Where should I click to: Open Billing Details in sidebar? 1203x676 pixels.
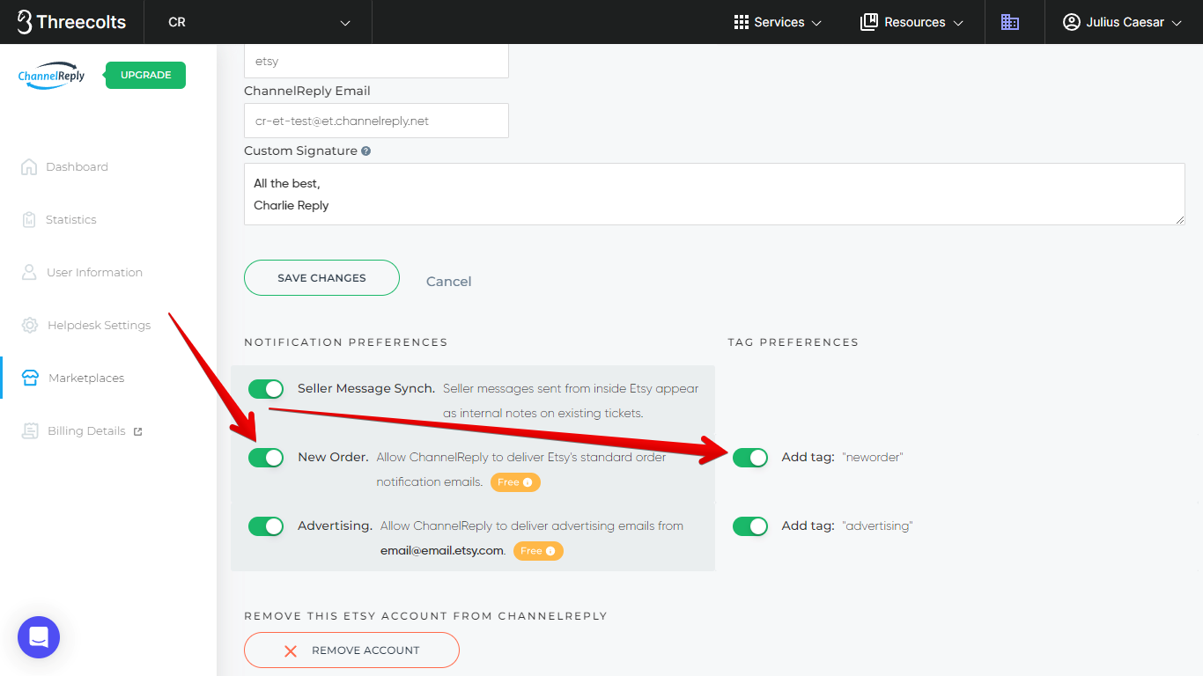tap(86, 430)
